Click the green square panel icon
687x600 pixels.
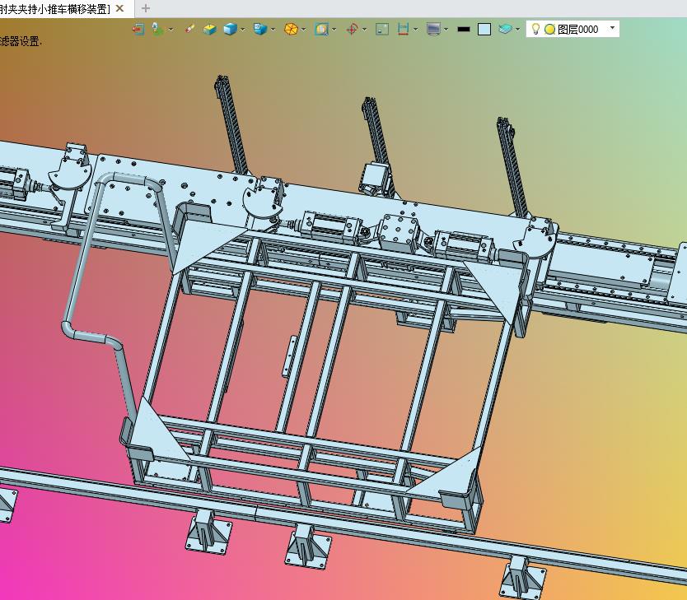tap(382, 30)
